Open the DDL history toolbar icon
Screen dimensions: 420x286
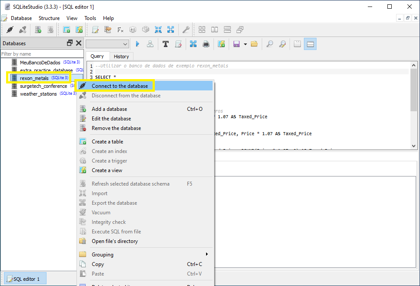[108, 30]
